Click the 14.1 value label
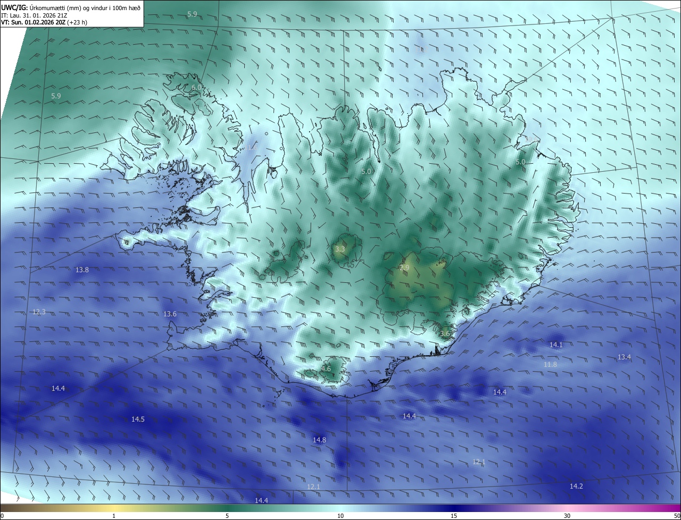681x520 pixels. pos(556,345)
